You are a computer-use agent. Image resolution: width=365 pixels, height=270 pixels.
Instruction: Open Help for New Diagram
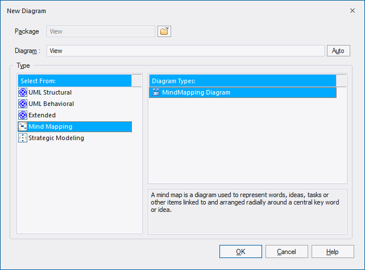tap(333, 251)
